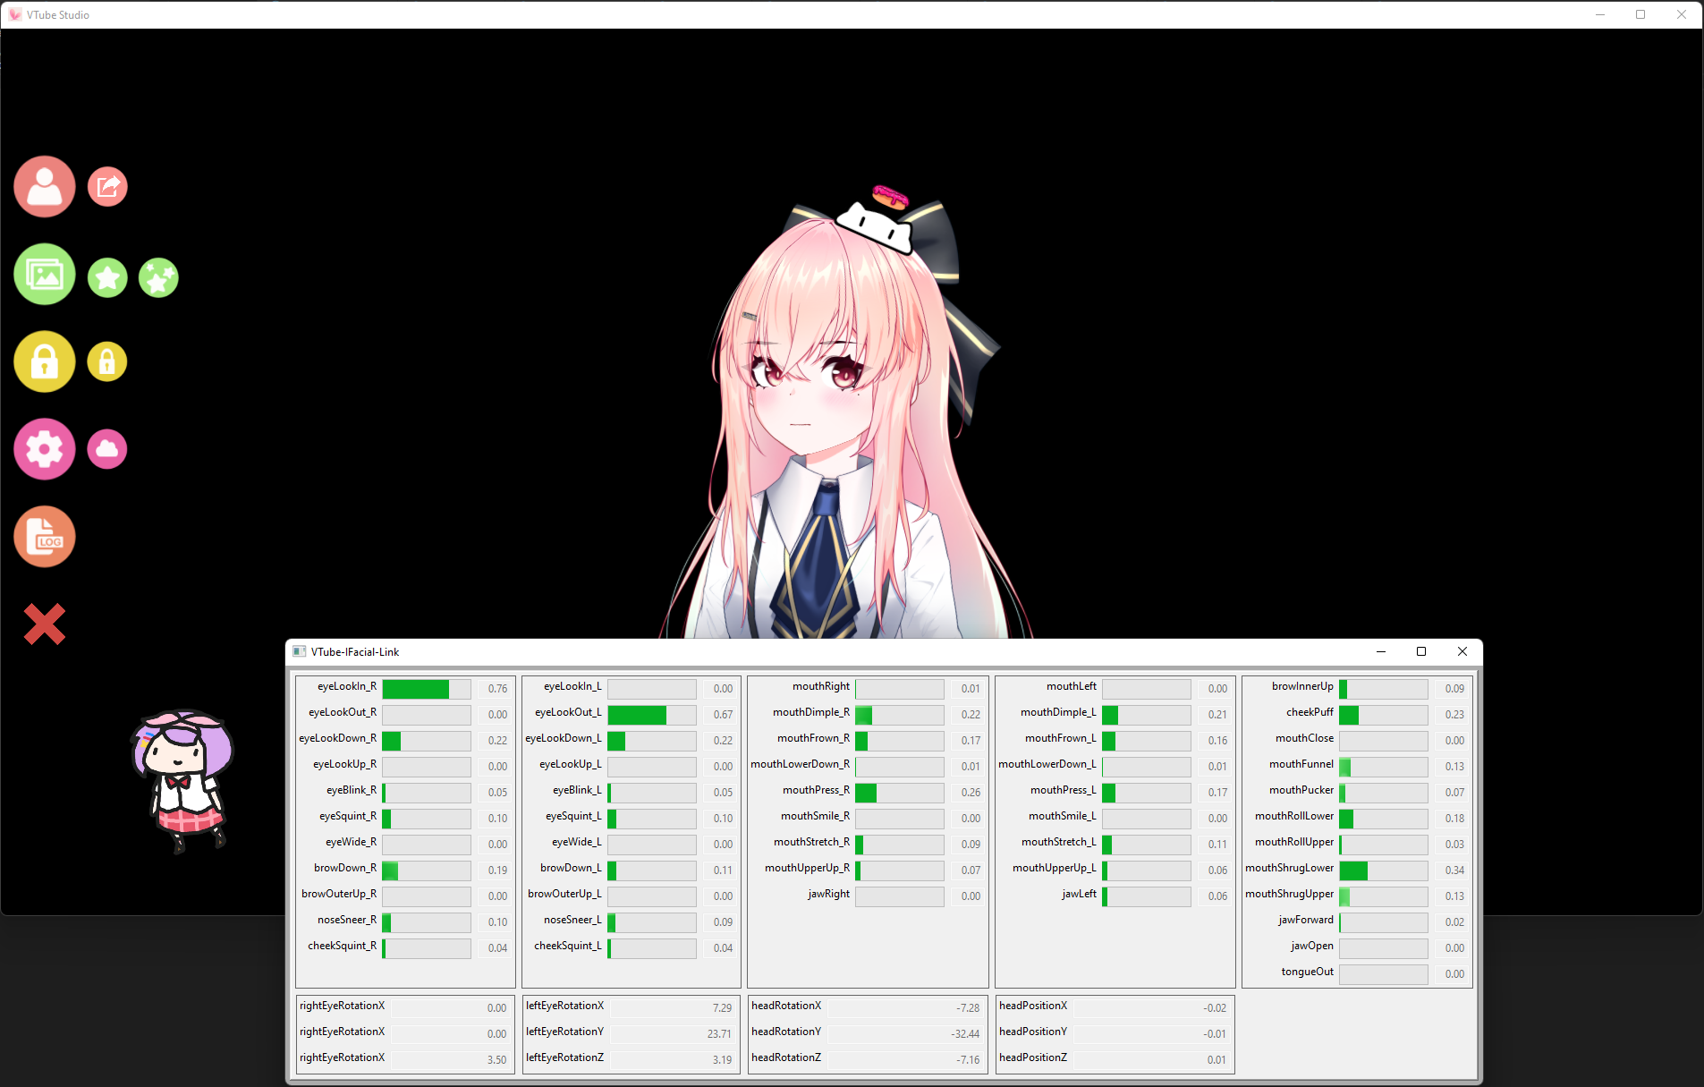
Task: Click the leftEyeRotationY value 23.71
Action: pyautogui.click(x=719, y=1034)
